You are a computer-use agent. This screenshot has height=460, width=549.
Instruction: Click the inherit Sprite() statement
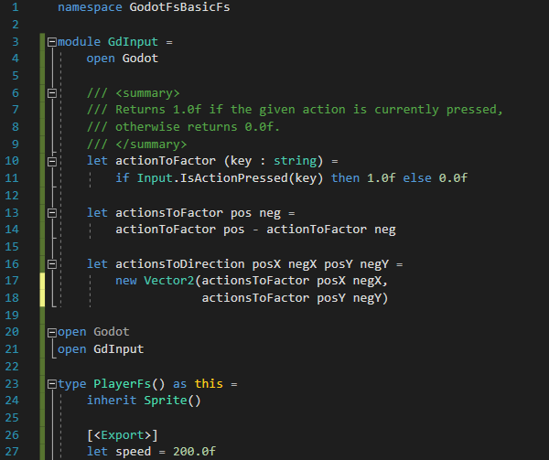143,401
